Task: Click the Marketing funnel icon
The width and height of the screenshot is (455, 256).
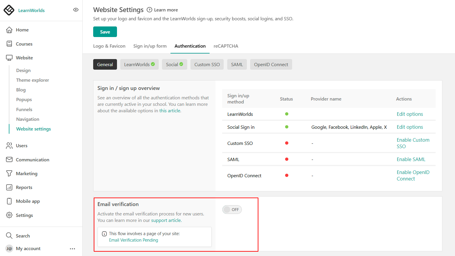Action: tap(9, 173)
